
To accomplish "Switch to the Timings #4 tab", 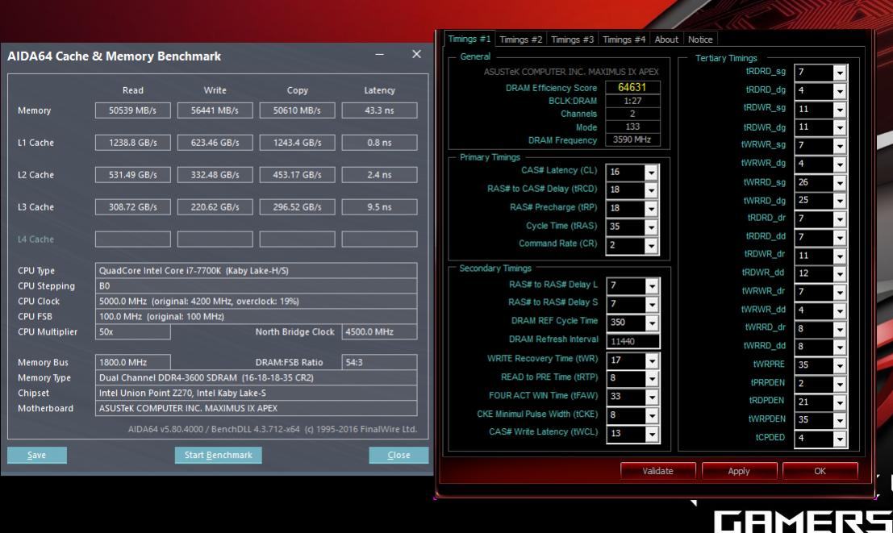I will tap(624, 40).
